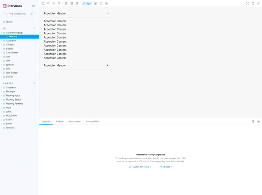Reset the canvas zoom level
The height and width of the screenshot is (195, 262).
point(59,3)
